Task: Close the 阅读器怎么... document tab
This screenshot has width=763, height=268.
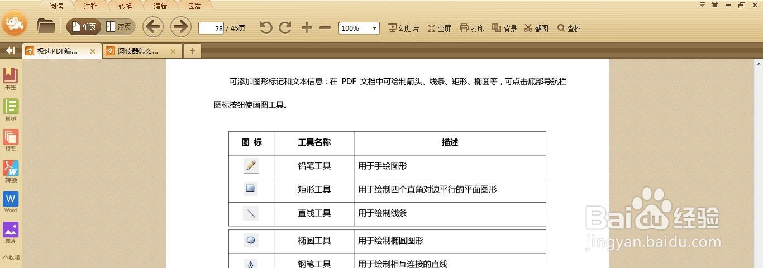Action: (x=173, y=51)
